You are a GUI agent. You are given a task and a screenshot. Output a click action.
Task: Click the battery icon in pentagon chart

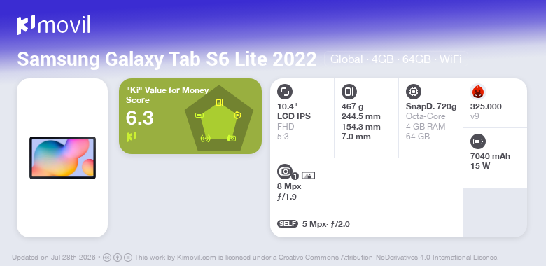pyautogui.click(x=199, y=115)
